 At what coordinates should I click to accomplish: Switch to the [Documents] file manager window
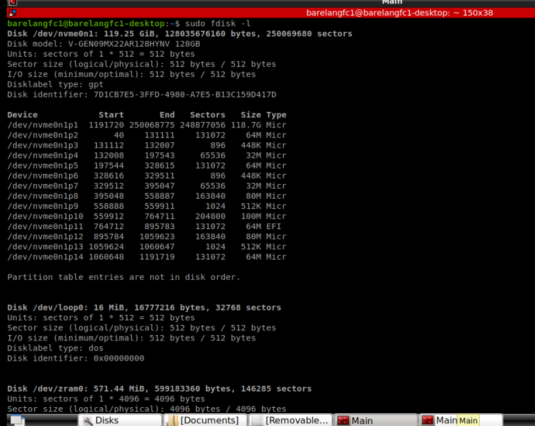205,420
